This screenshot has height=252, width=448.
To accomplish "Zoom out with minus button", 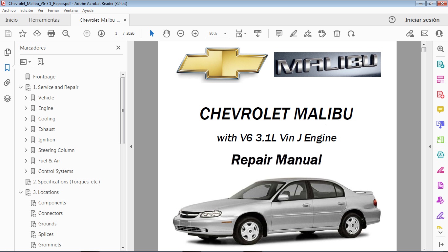I will [181, 33].
